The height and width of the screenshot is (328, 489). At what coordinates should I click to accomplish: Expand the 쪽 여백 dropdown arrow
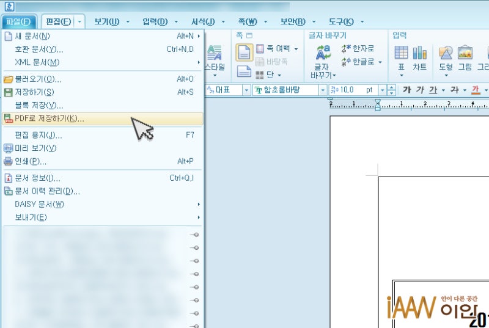[296, 49]
